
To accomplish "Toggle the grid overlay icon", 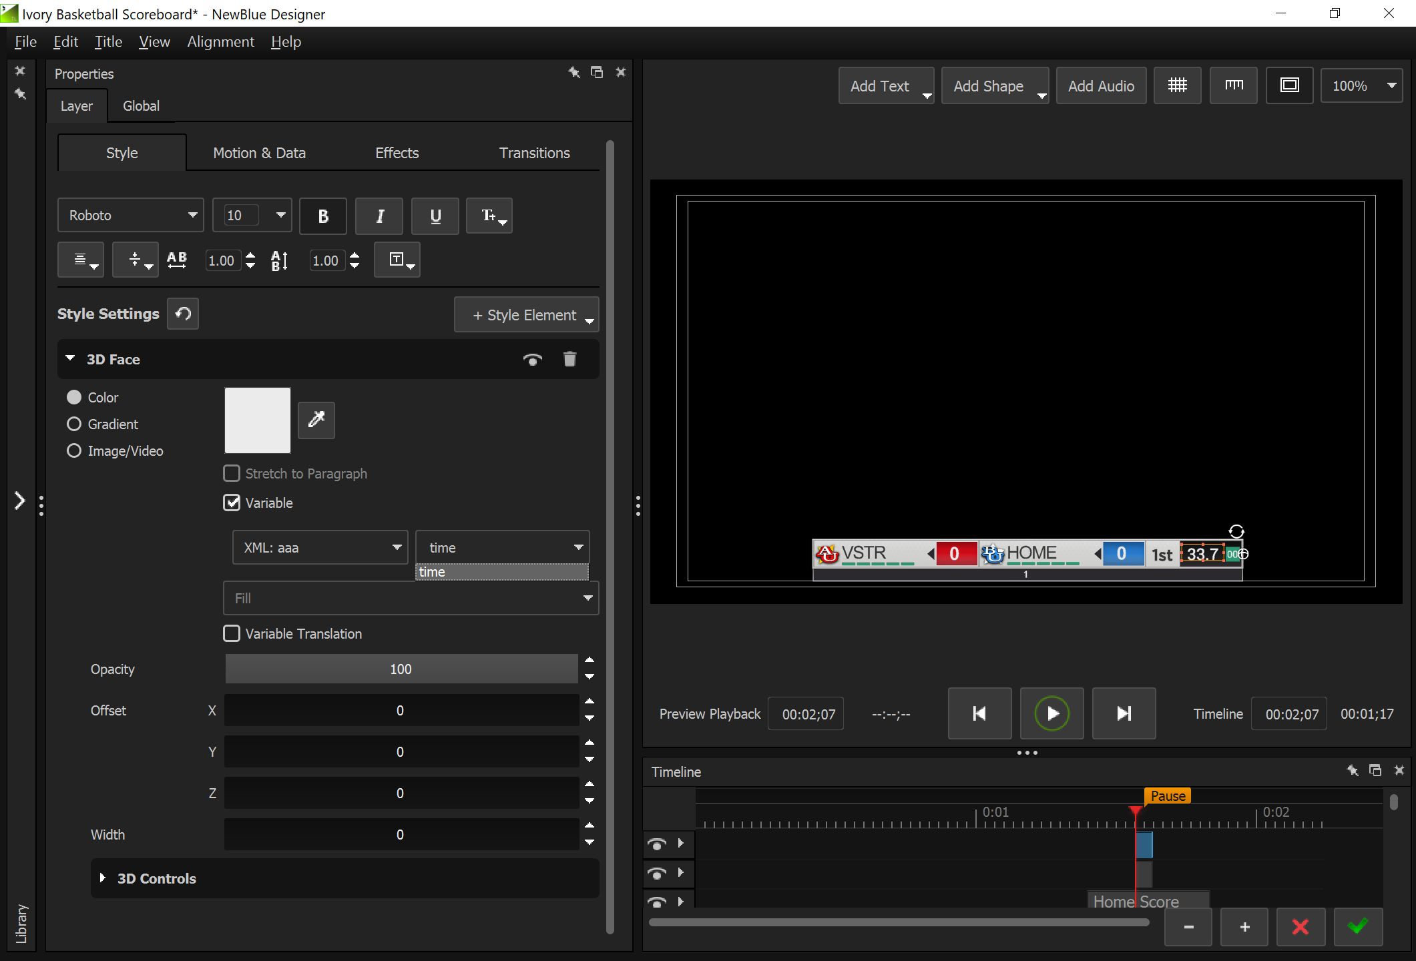I will click(x=1177, y=85).
